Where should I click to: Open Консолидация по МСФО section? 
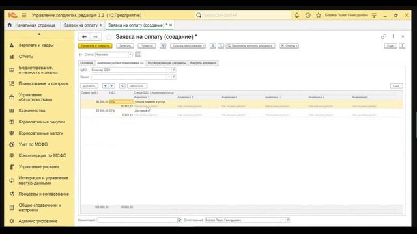[x=42, y=155]
